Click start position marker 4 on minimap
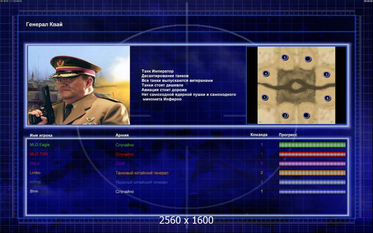373x233 pixels. 266,73
